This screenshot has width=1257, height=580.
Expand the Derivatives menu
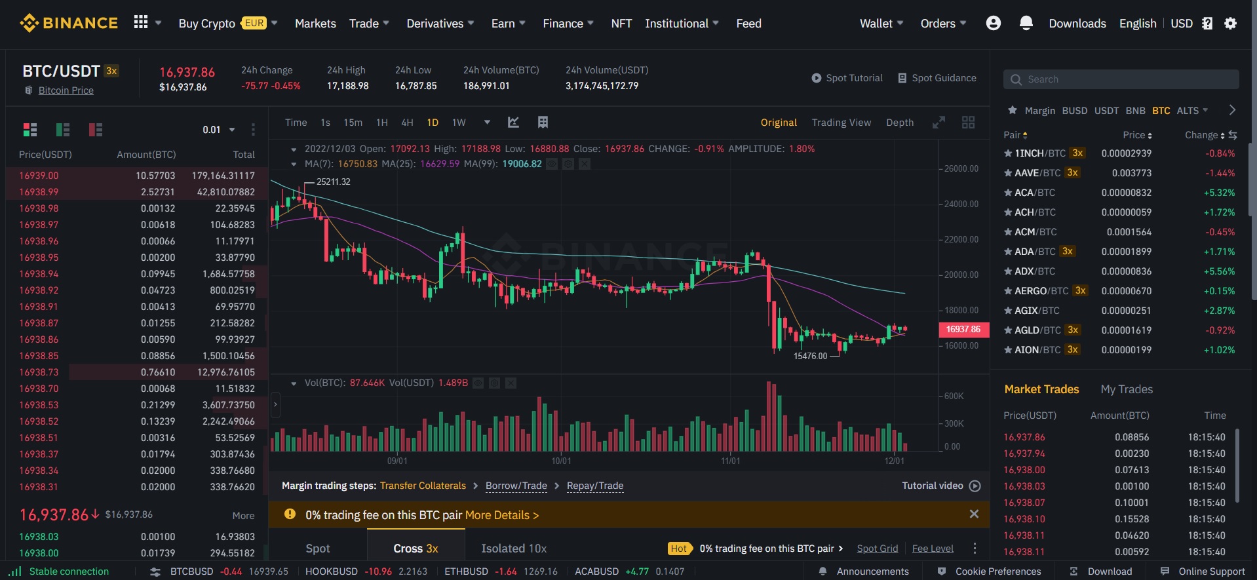coord(440,24)
